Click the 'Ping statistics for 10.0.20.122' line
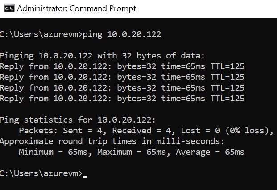Screen dimensions: 277x190 (78, 120)
